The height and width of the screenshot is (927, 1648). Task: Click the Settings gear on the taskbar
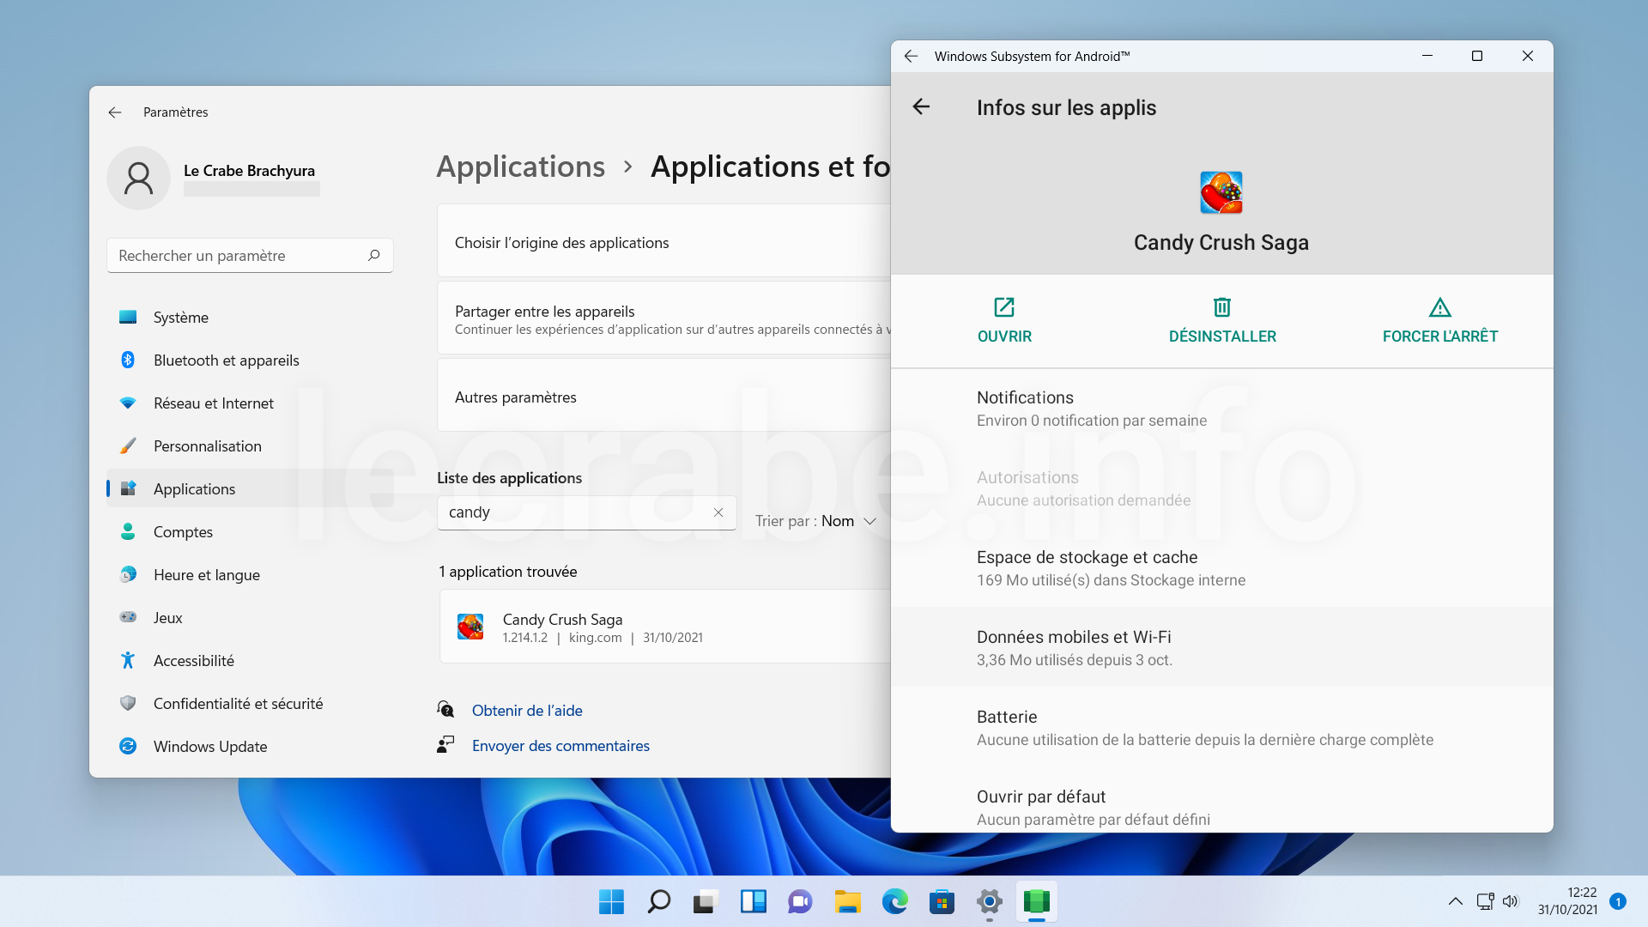[x=989, y=901]
